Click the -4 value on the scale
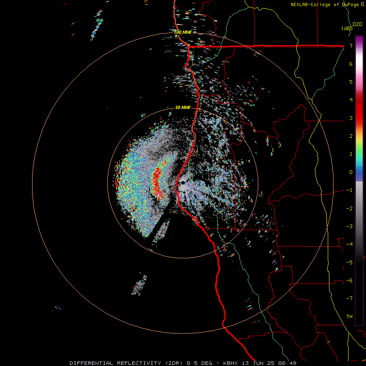 pyautogui.click(x=349, y=244)
